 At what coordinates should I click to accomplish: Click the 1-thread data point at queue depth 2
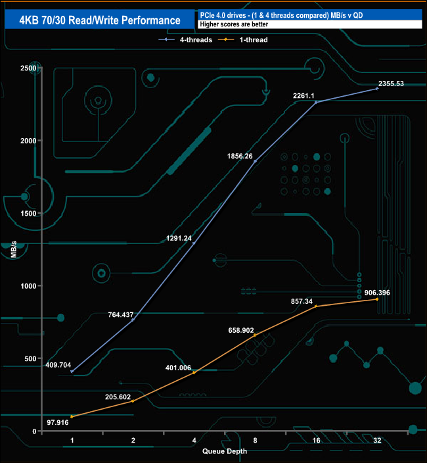click(133, 401)
